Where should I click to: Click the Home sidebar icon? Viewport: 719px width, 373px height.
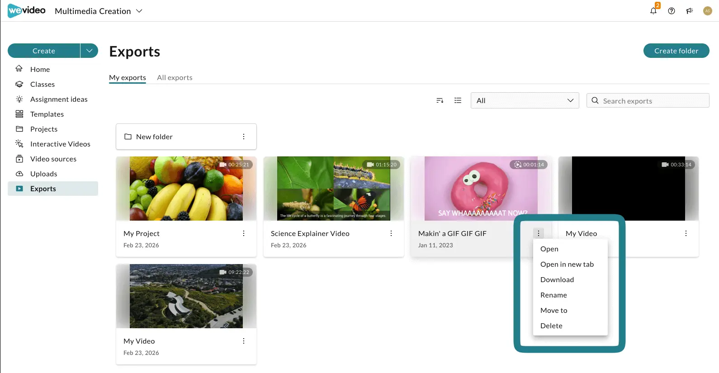click(x=19, y=69)
